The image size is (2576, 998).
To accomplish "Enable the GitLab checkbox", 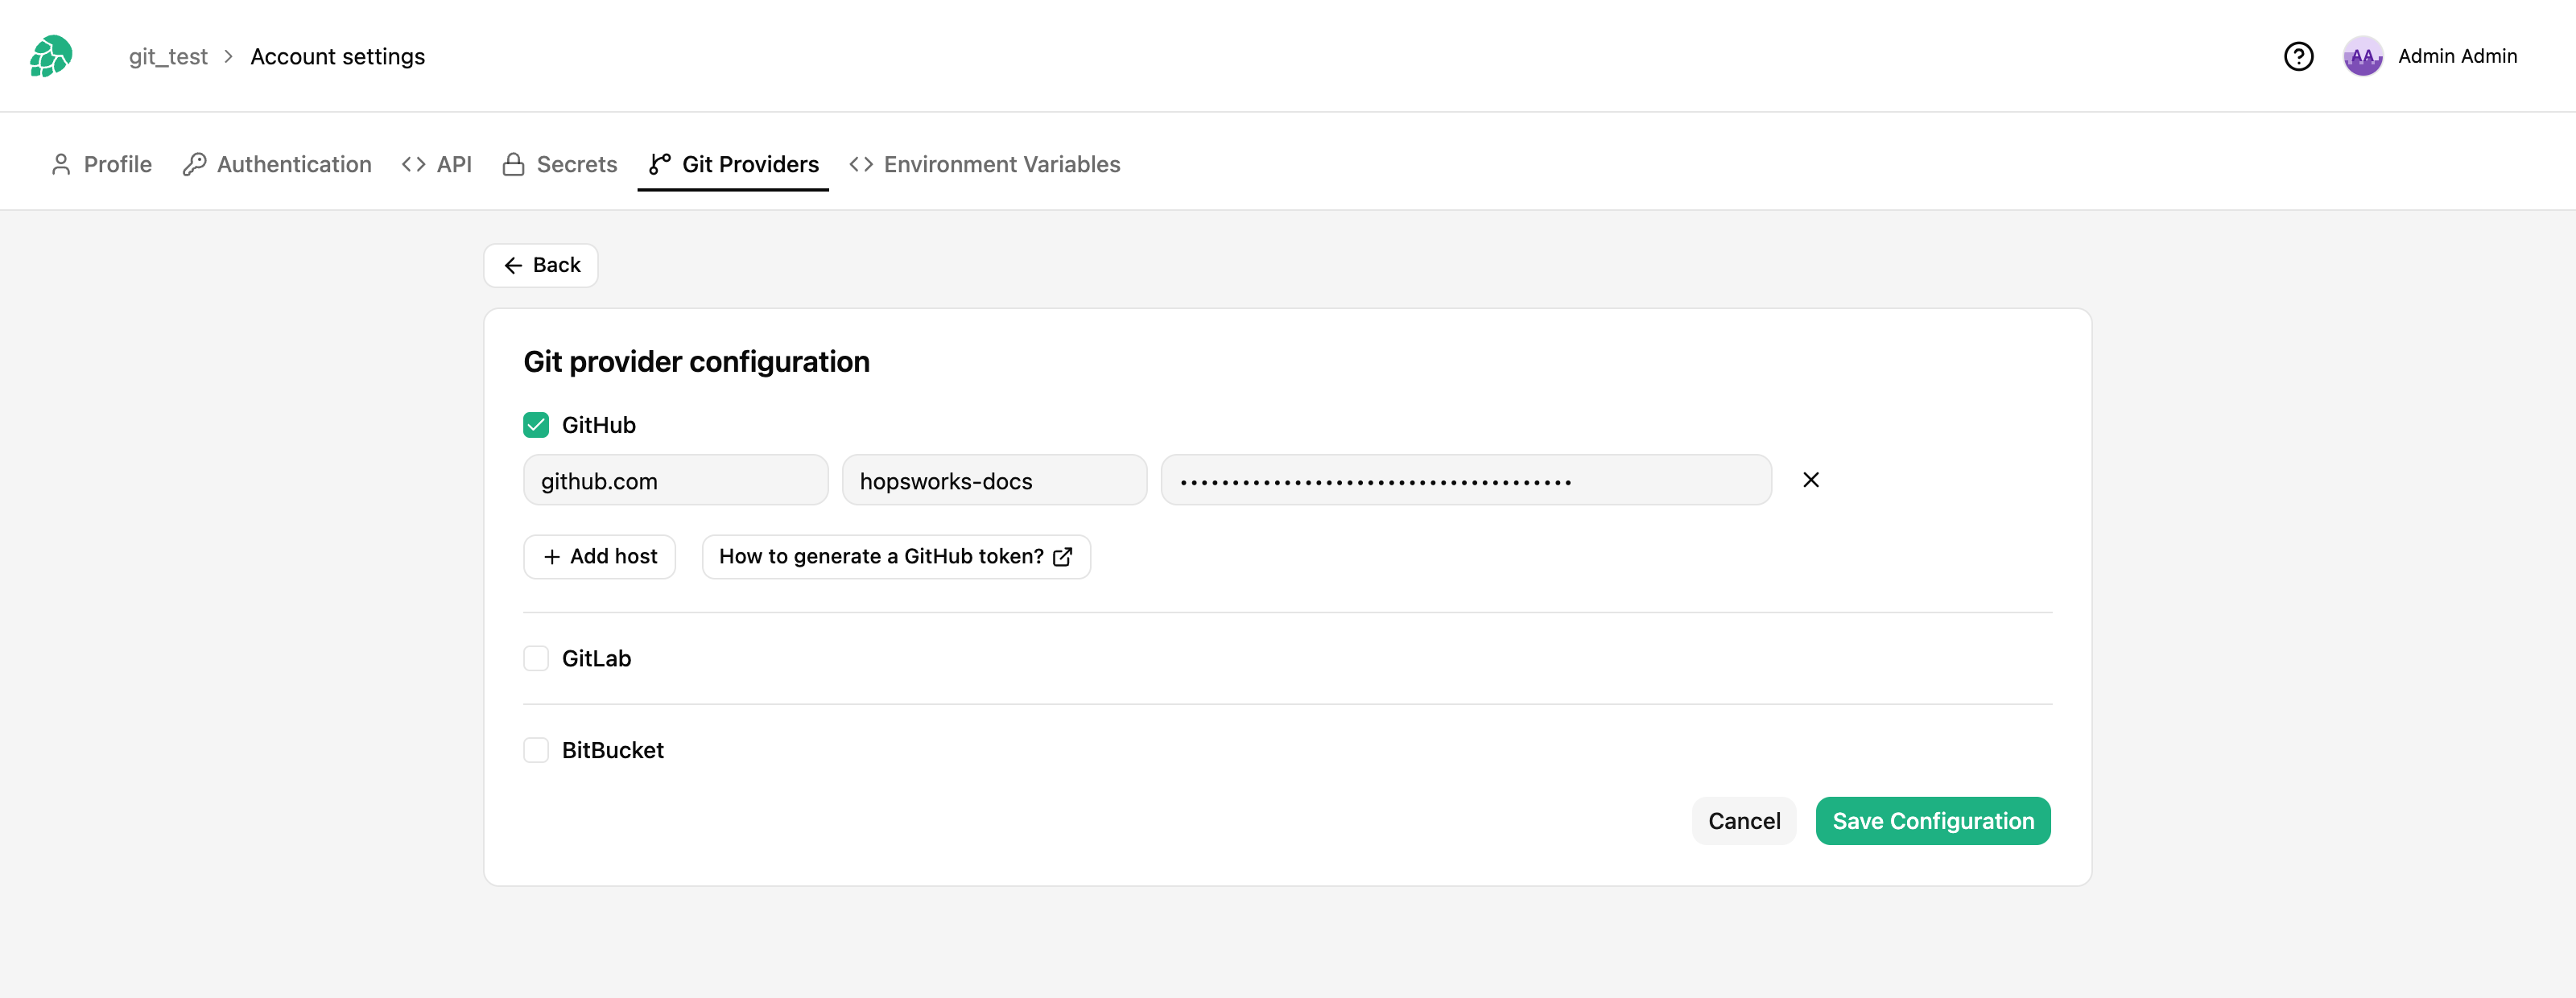I will click(x=536, y=658).
